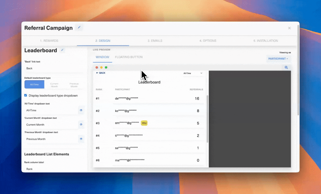
Task: Click the Back link text input field
Action: (x=53, y=68)
